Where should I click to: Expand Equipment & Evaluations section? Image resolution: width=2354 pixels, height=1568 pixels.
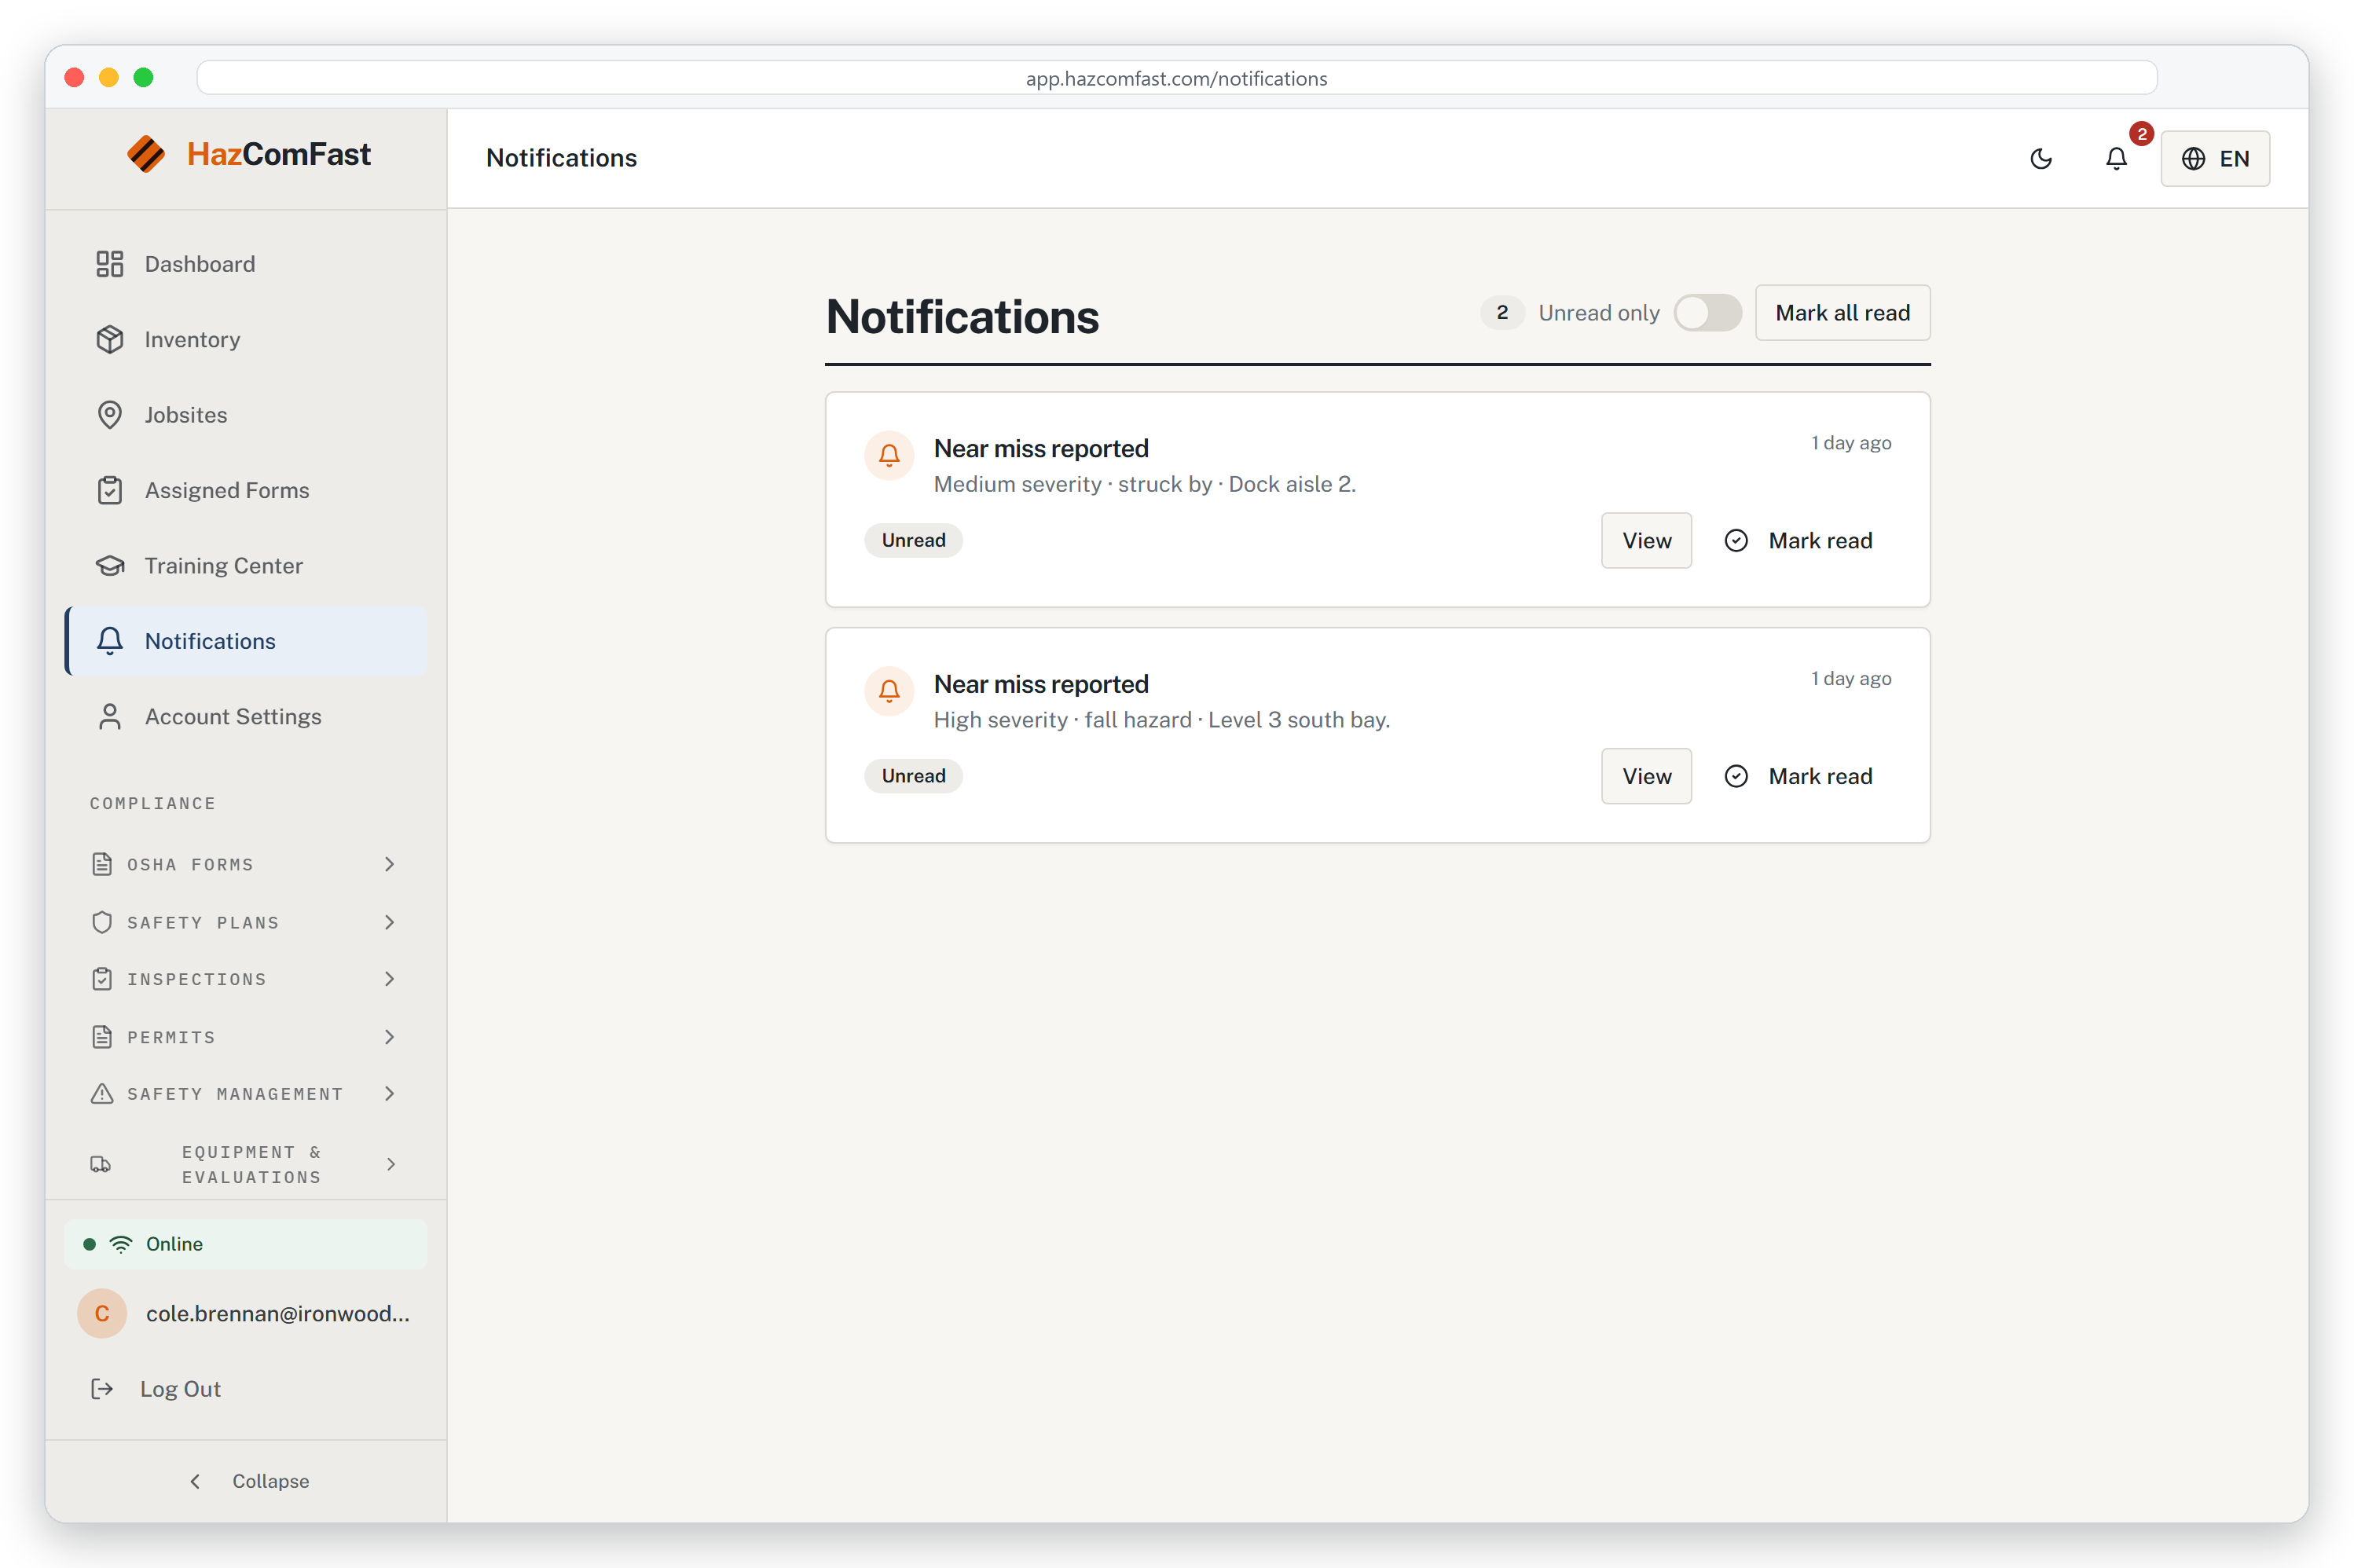(246, 1164)
